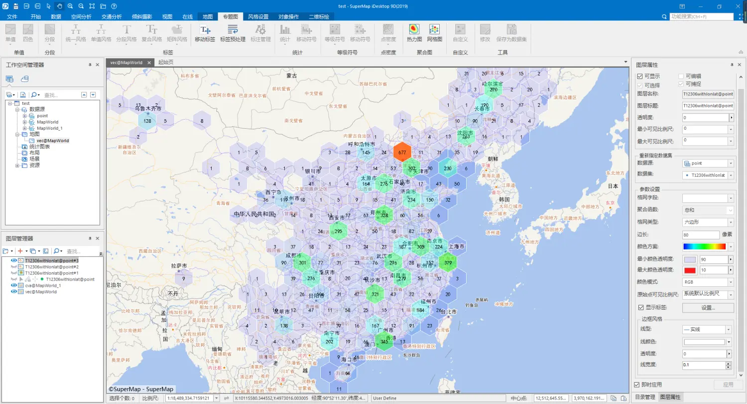Open the 网格图 grid map tool
Viewport: 747px width, 404px height.
coord(434,33)
